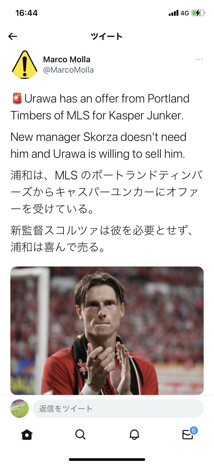Tap the @MarcoMolla handle
214x465 pixels.
pos(68,70)
